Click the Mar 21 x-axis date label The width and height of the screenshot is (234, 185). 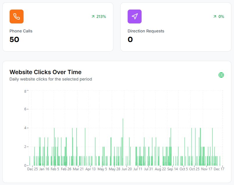pyautogui.click(x=78, y=169)
